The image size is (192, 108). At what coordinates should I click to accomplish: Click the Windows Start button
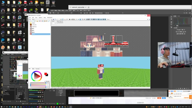(2, 107)
